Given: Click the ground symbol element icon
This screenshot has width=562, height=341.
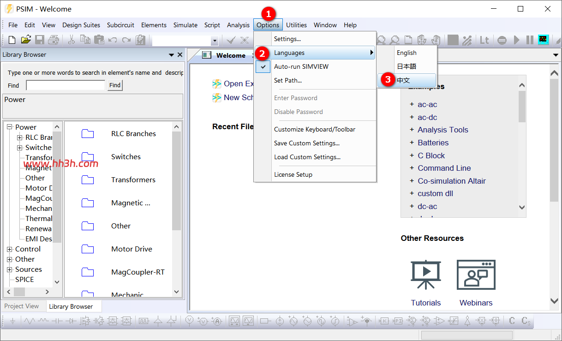Looking at the screenshot, I should pos(13,321).
